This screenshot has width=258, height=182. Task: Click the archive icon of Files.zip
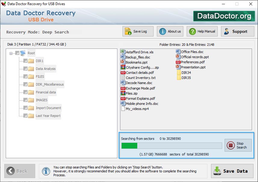[x=123, y=93]
